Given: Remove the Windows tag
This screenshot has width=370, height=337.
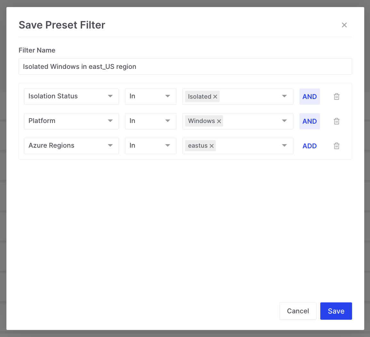Looking at the screenshot, I should click(x=219, y=121).
